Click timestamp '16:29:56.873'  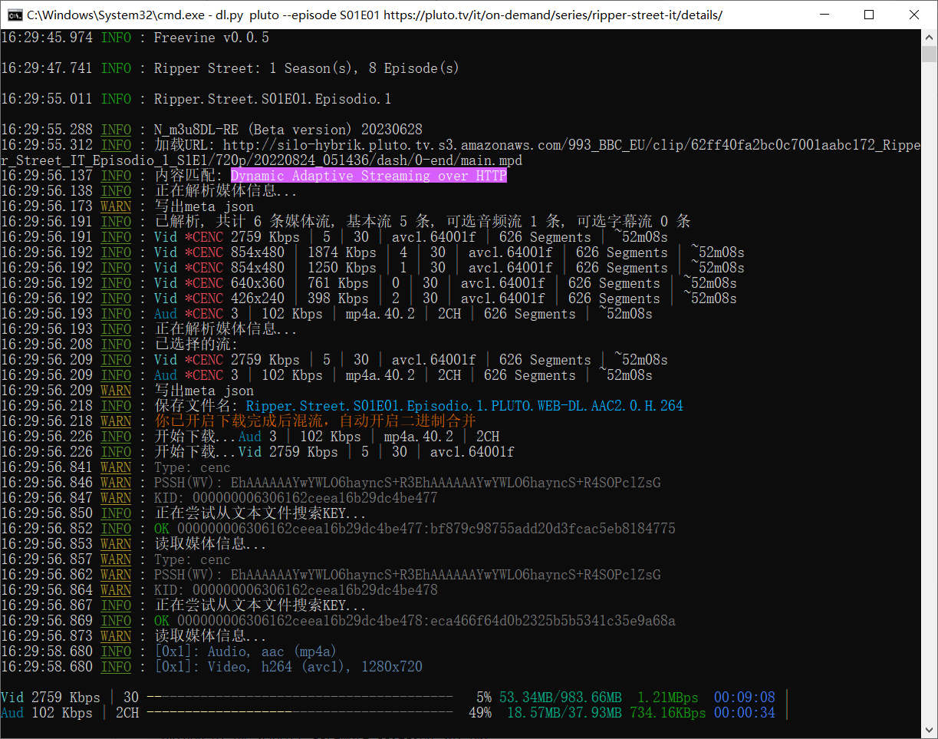[47, 636]
